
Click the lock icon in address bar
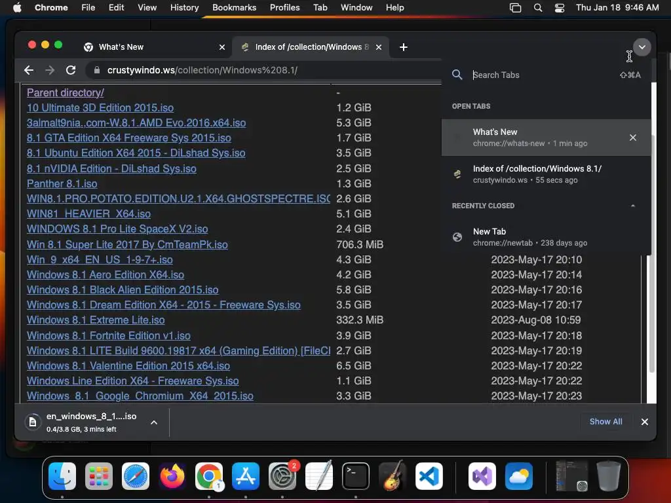tap(97, 70)
